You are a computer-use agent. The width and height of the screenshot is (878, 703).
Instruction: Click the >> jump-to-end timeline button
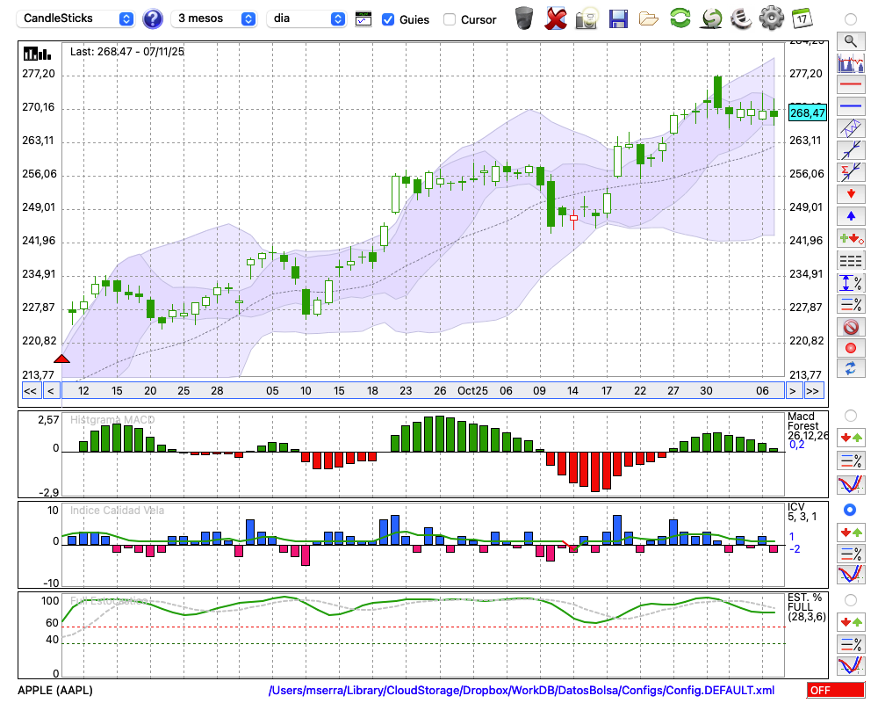click(814, 390)
